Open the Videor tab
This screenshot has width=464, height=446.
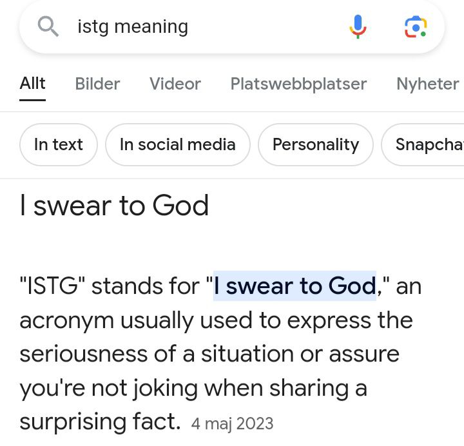(175, 84)
